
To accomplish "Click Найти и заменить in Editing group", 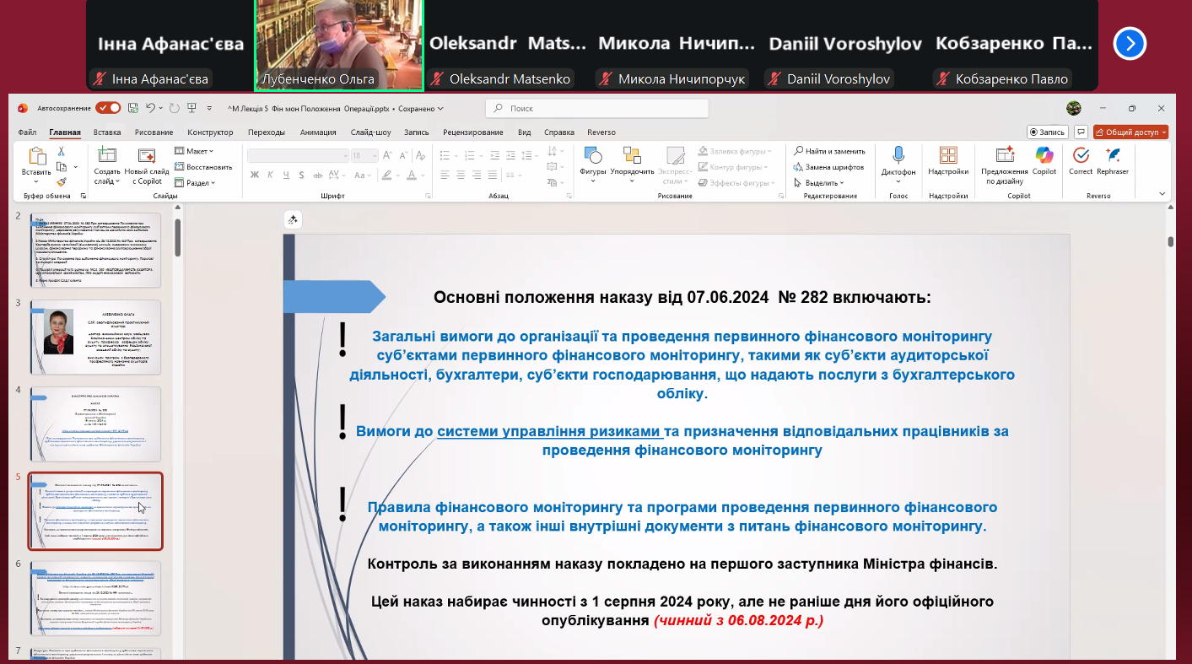I will [829, 151].
